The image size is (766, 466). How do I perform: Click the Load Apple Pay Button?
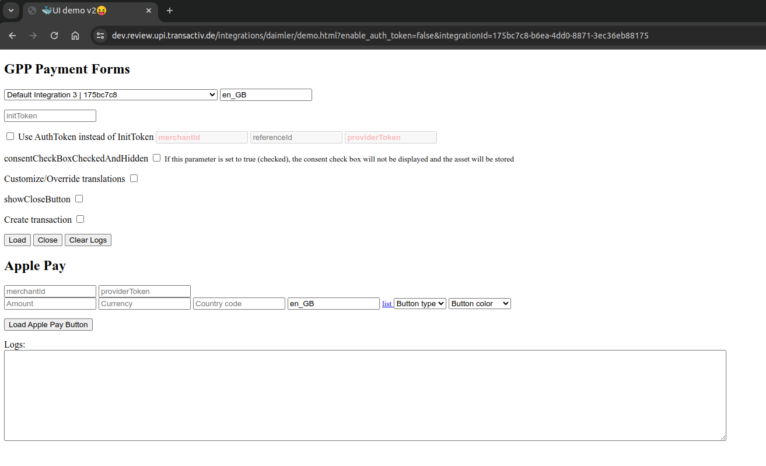(48, 325)
